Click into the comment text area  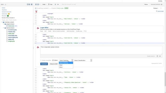tap(101, 50)
